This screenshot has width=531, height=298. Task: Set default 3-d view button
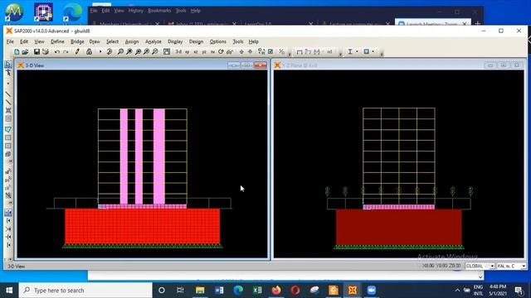click(x=178, y=51)
